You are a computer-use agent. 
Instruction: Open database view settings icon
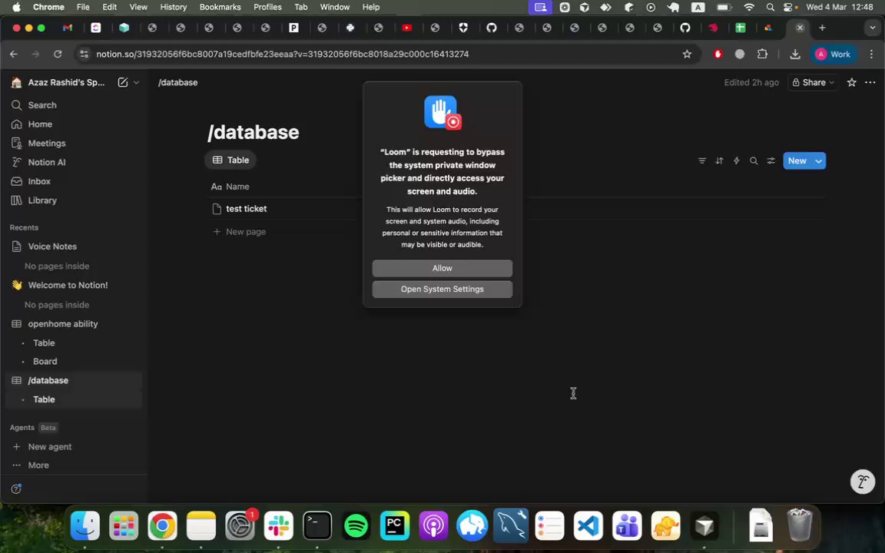pyautogui.click(x=771, y=161)
